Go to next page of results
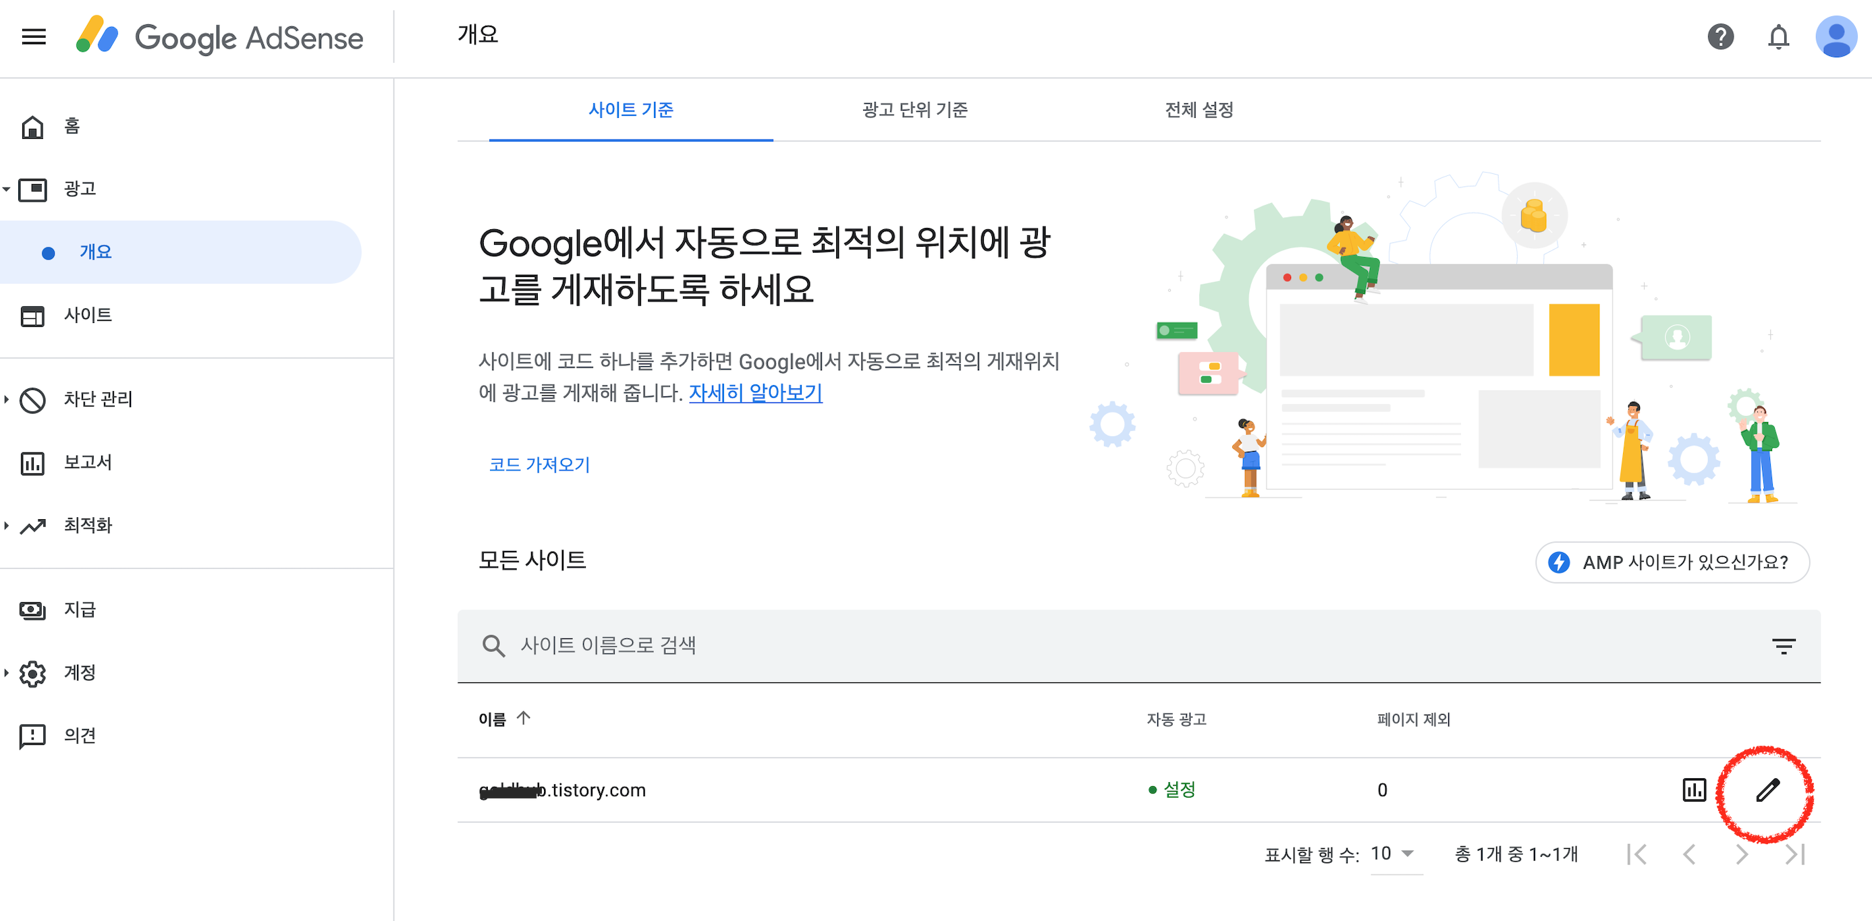 (1741, 854)
